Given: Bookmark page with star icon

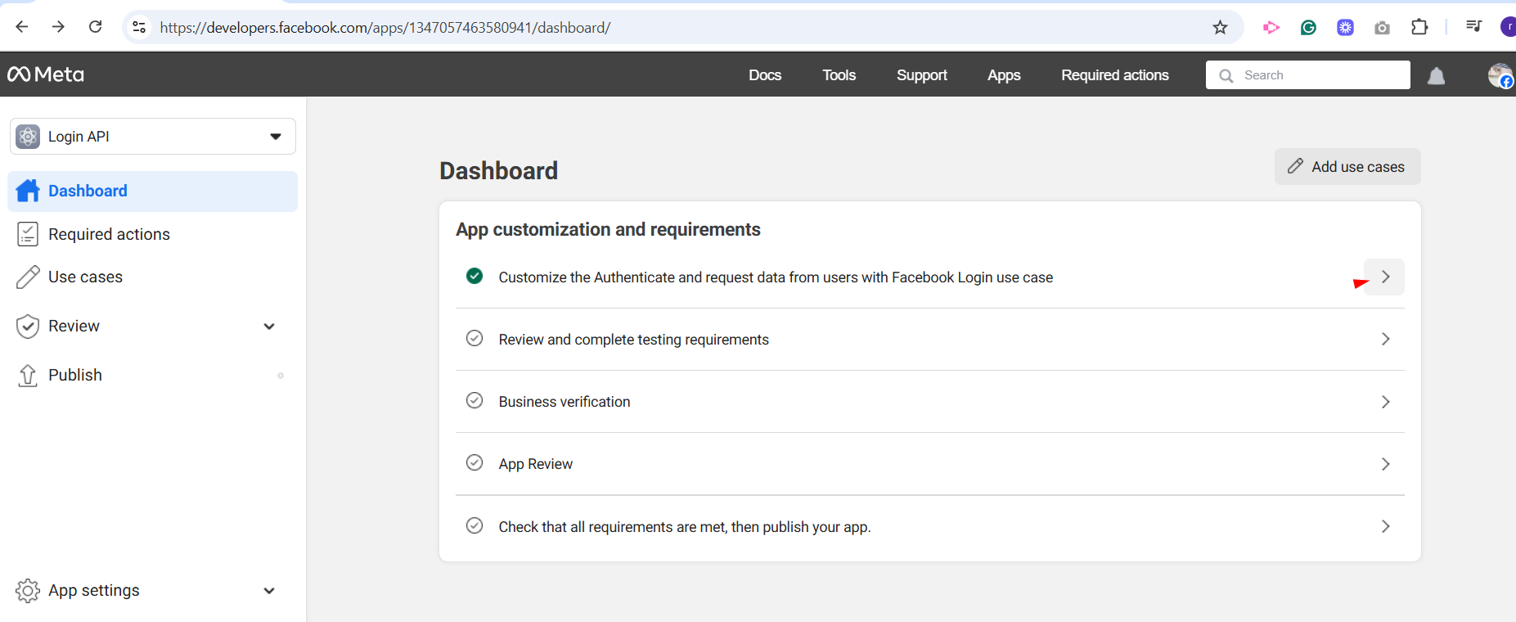Looking at the screenshot, I should click(1220, 28).
